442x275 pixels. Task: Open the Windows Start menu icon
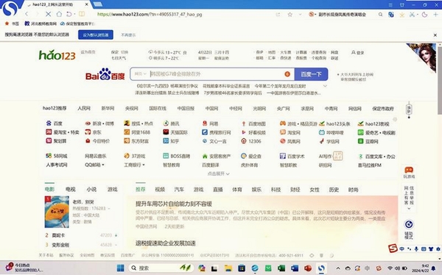[x=121, y=268]
